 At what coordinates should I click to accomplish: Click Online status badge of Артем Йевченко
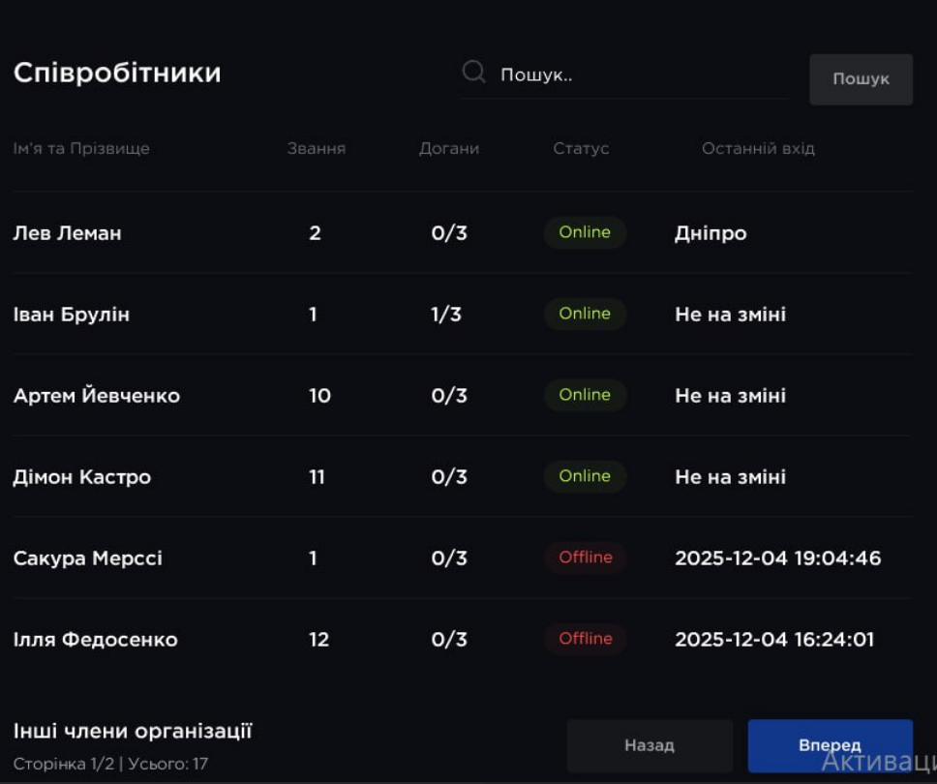click(x=585, y=395)
